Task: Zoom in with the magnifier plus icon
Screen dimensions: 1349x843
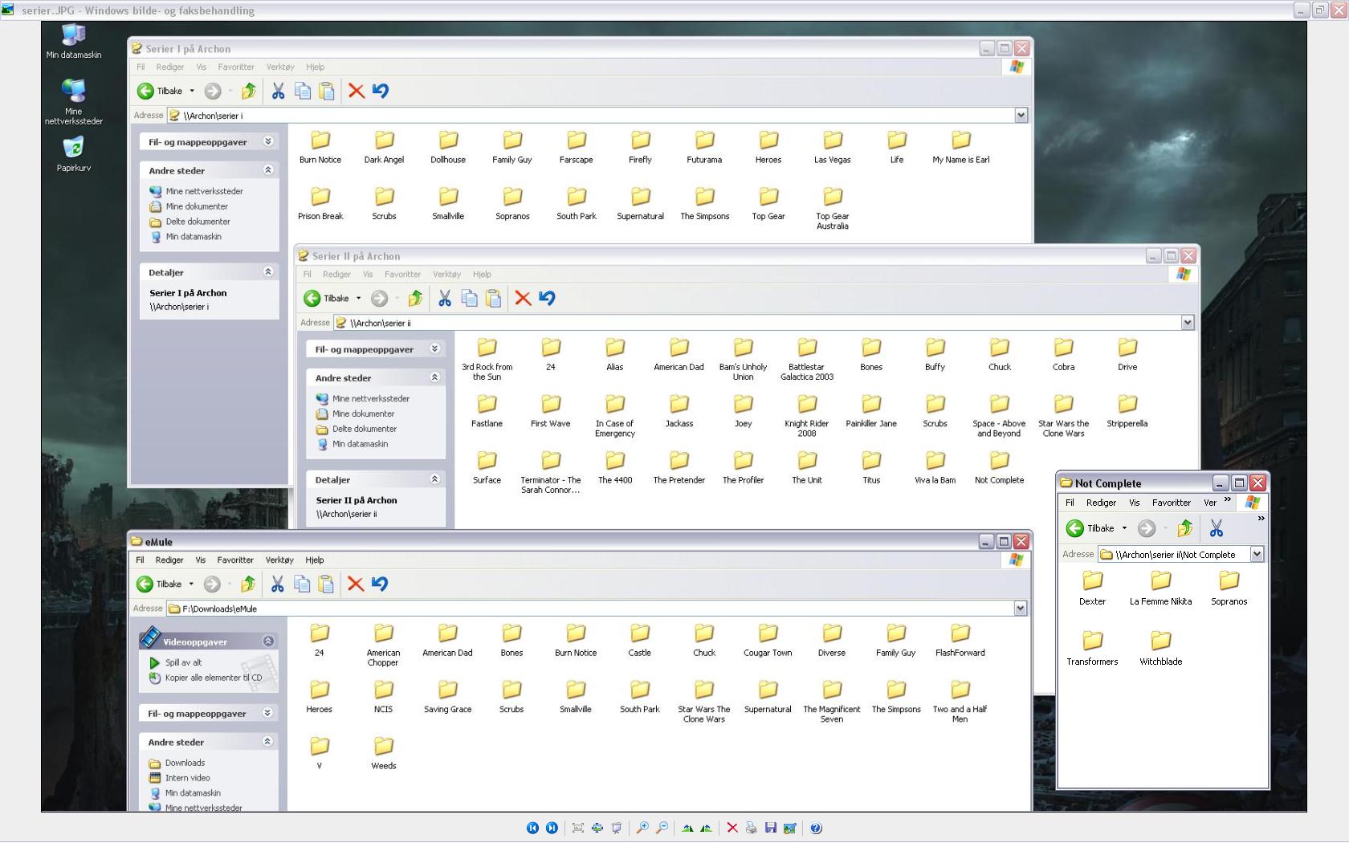Action: pos(642,828)
